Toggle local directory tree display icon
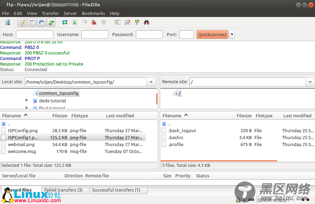Screen dimensions: 315x204 tap(32, 22)
